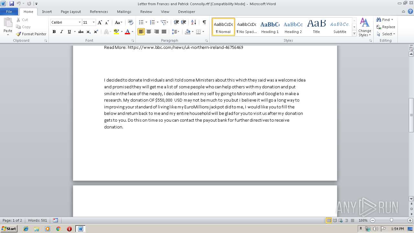Click the Bullets list icon
The height and width of the screenshot is (233, 414).
click(141, 22)
